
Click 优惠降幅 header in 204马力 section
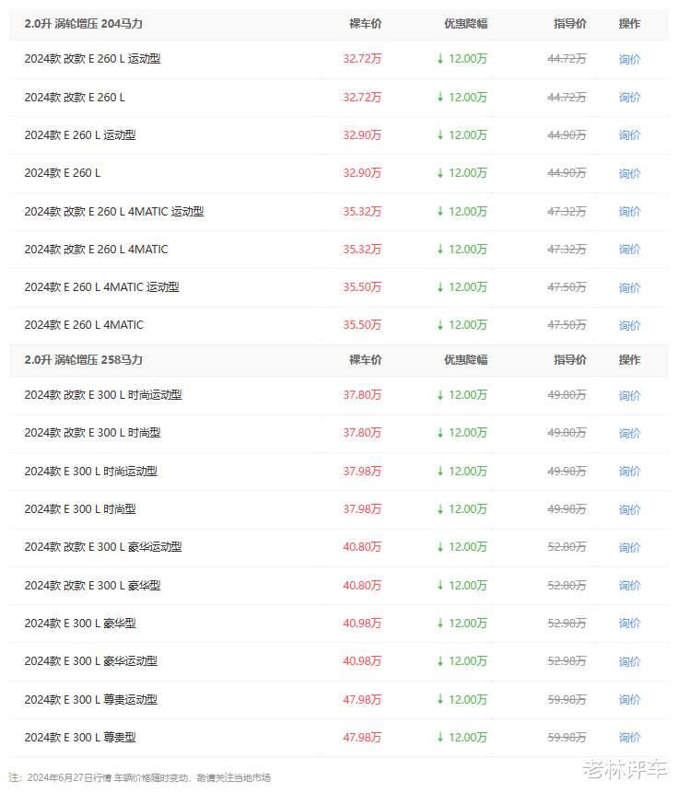(466, 24)
